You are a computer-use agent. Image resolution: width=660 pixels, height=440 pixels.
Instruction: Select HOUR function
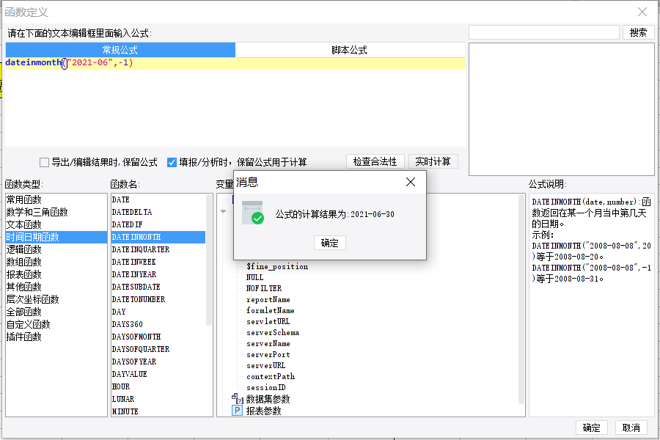coord(158,386)
